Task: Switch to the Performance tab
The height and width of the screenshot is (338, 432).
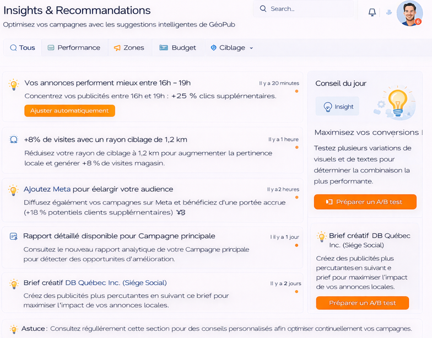Action: [74, 48]
